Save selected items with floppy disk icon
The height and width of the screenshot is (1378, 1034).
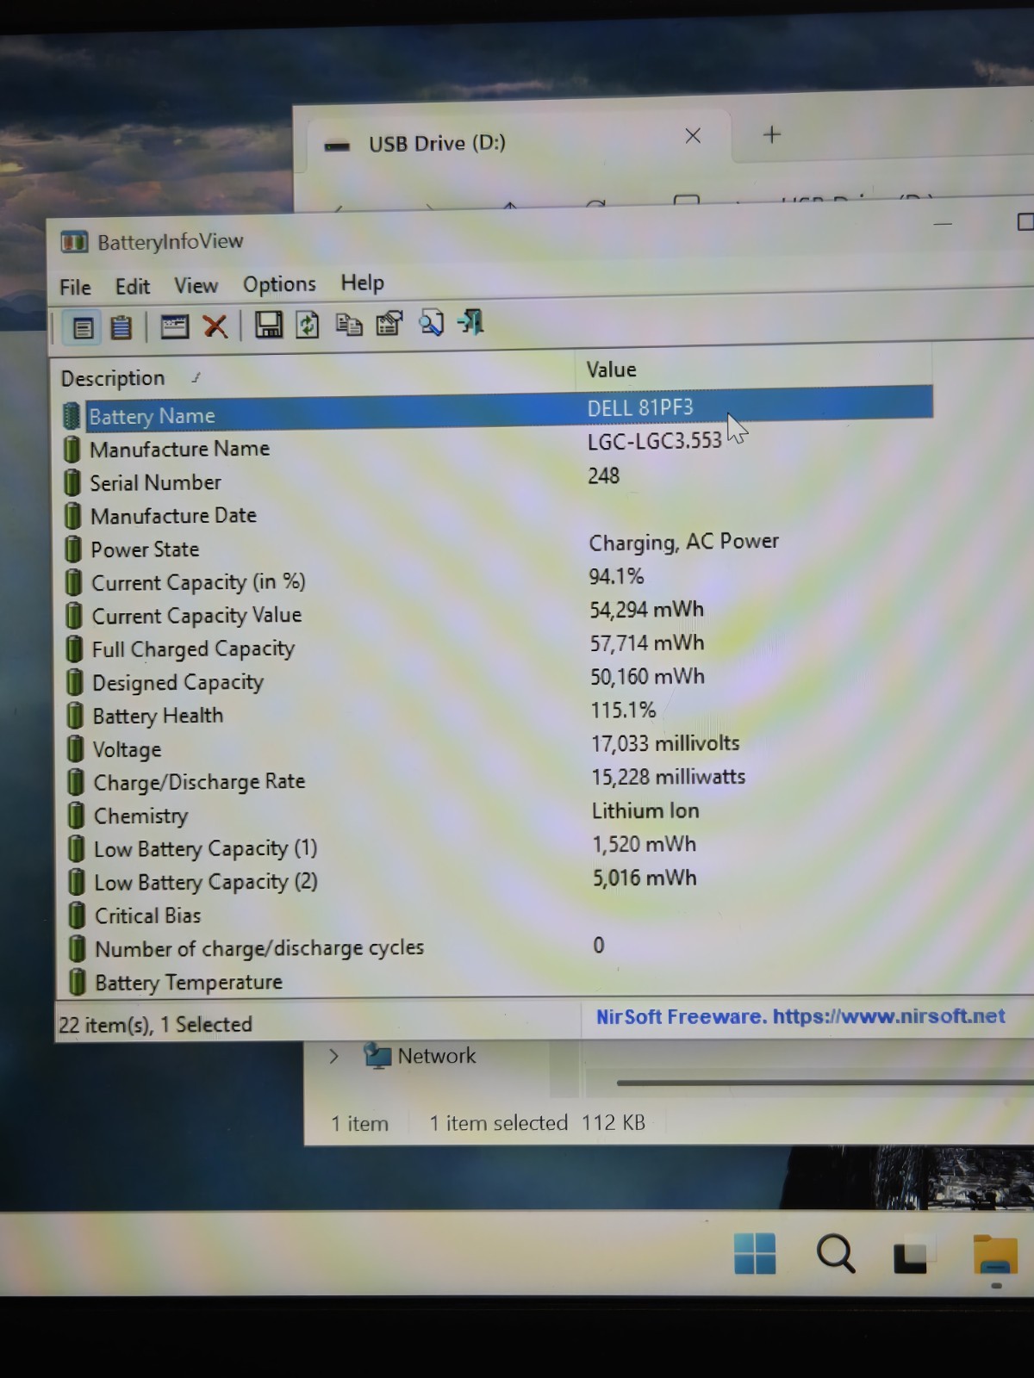(268, 326)
